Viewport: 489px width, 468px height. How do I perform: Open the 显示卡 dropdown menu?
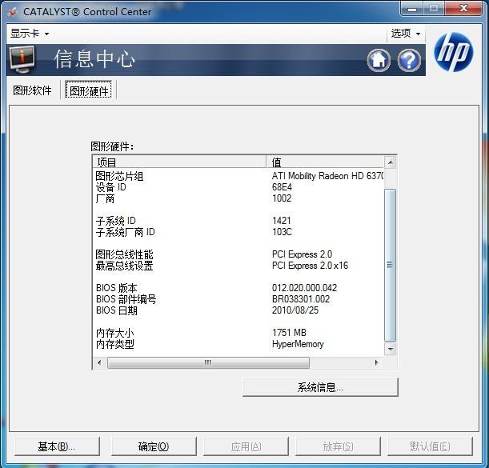(x=30, y=33)
